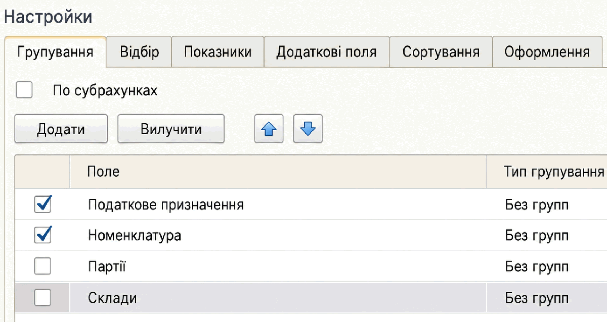Click the Вилучити button
Image resolution: width=607 pixels, height=322 pixels.
pos(171,129)
